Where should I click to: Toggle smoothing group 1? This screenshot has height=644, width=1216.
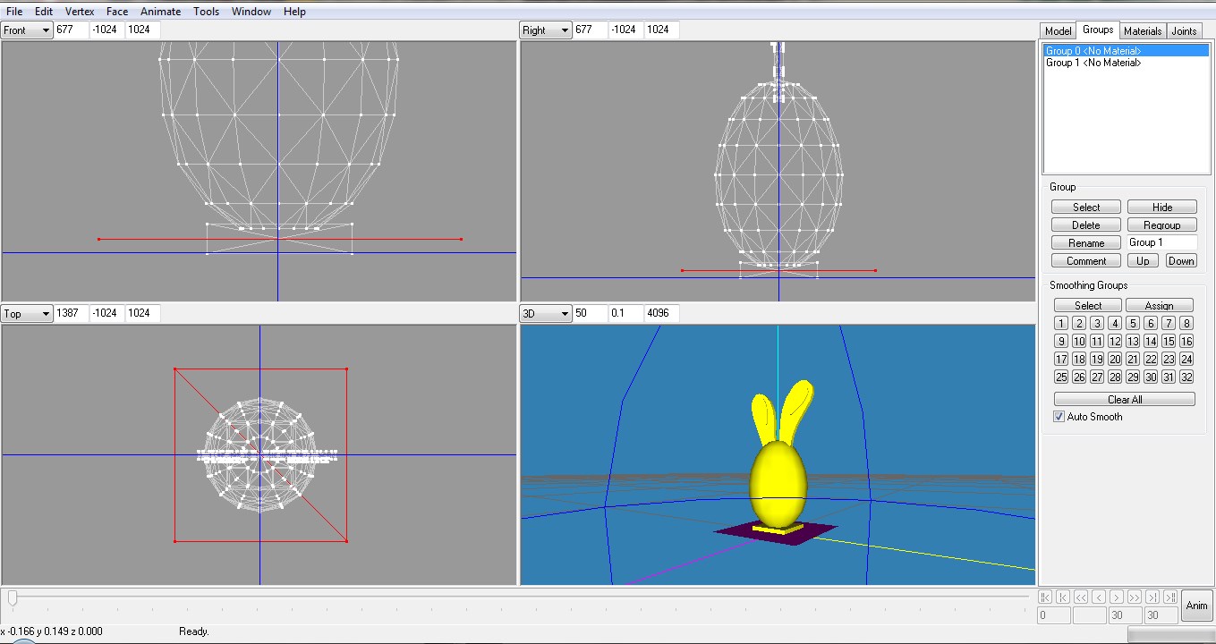[1061, 323]
